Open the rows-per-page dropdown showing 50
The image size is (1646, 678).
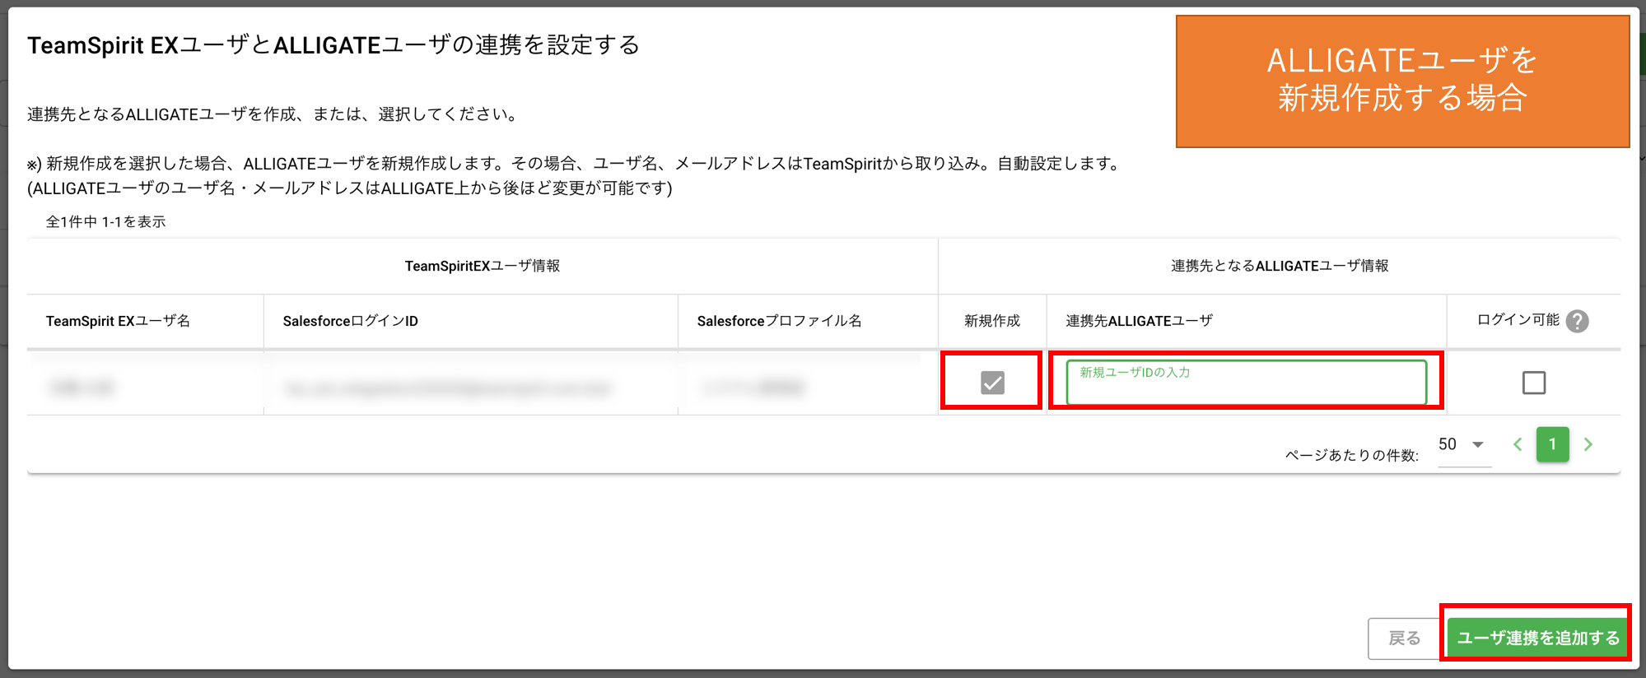[x=1464, y=445]
